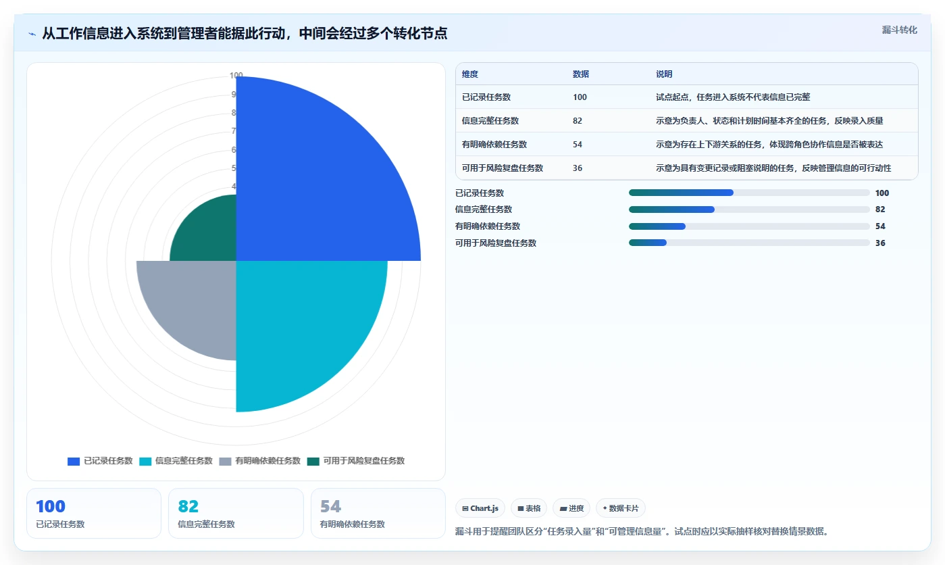Click the page title heading text
Screen dimensions: 945x565
245,34
